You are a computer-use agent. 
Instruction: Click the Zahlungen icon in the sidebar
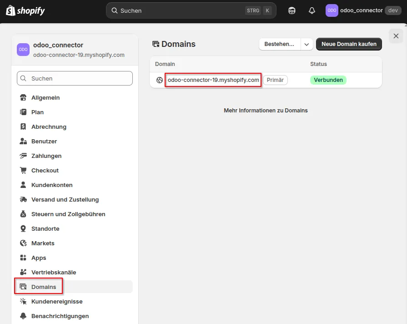23,156
